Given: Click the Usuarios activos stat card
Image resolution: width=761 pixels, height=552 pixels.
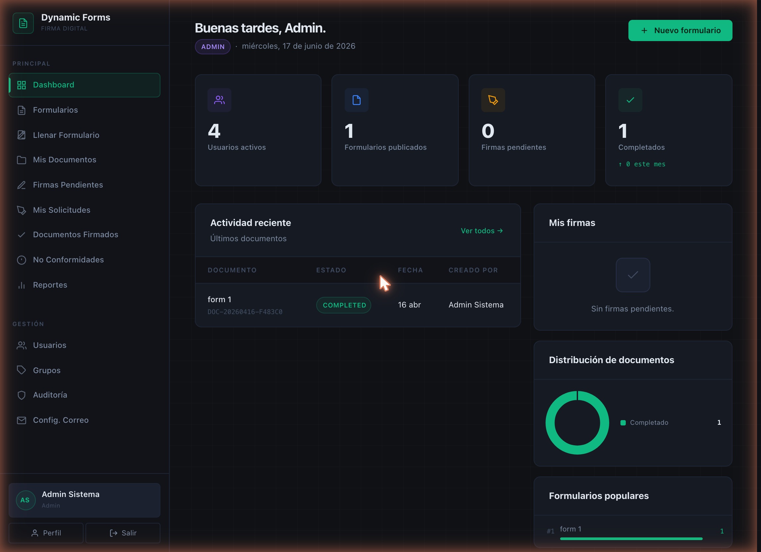Looking at the screenshot, I should tap(258, 130).
